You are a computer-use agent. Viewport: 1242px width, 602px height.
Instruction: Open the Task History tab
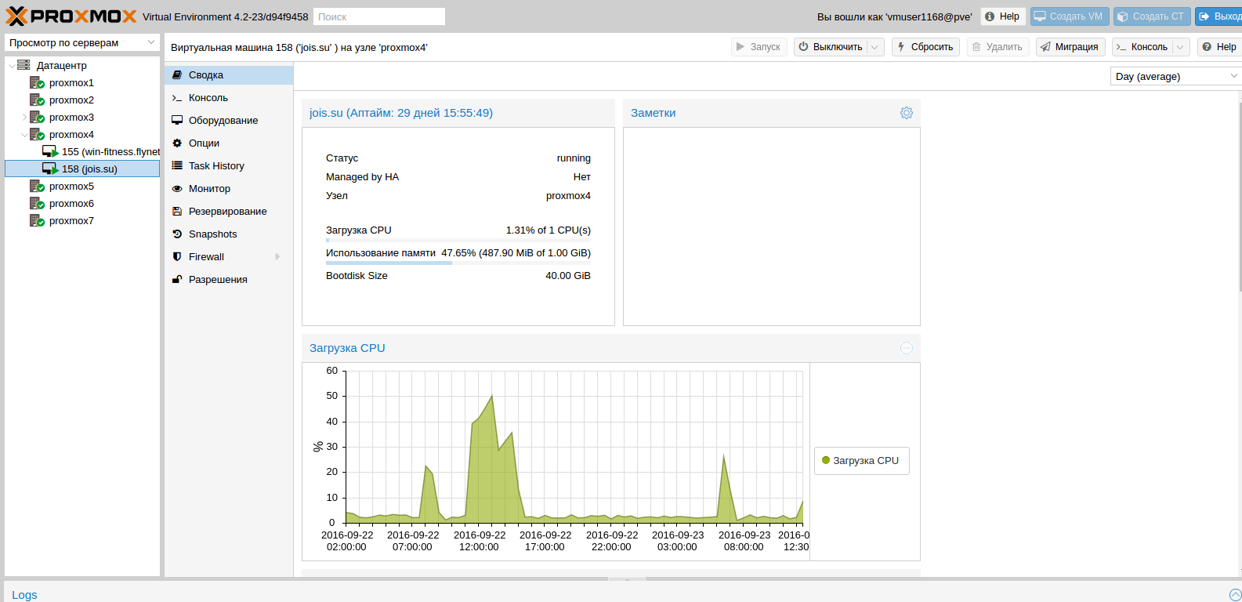click(x=229, y=166)
